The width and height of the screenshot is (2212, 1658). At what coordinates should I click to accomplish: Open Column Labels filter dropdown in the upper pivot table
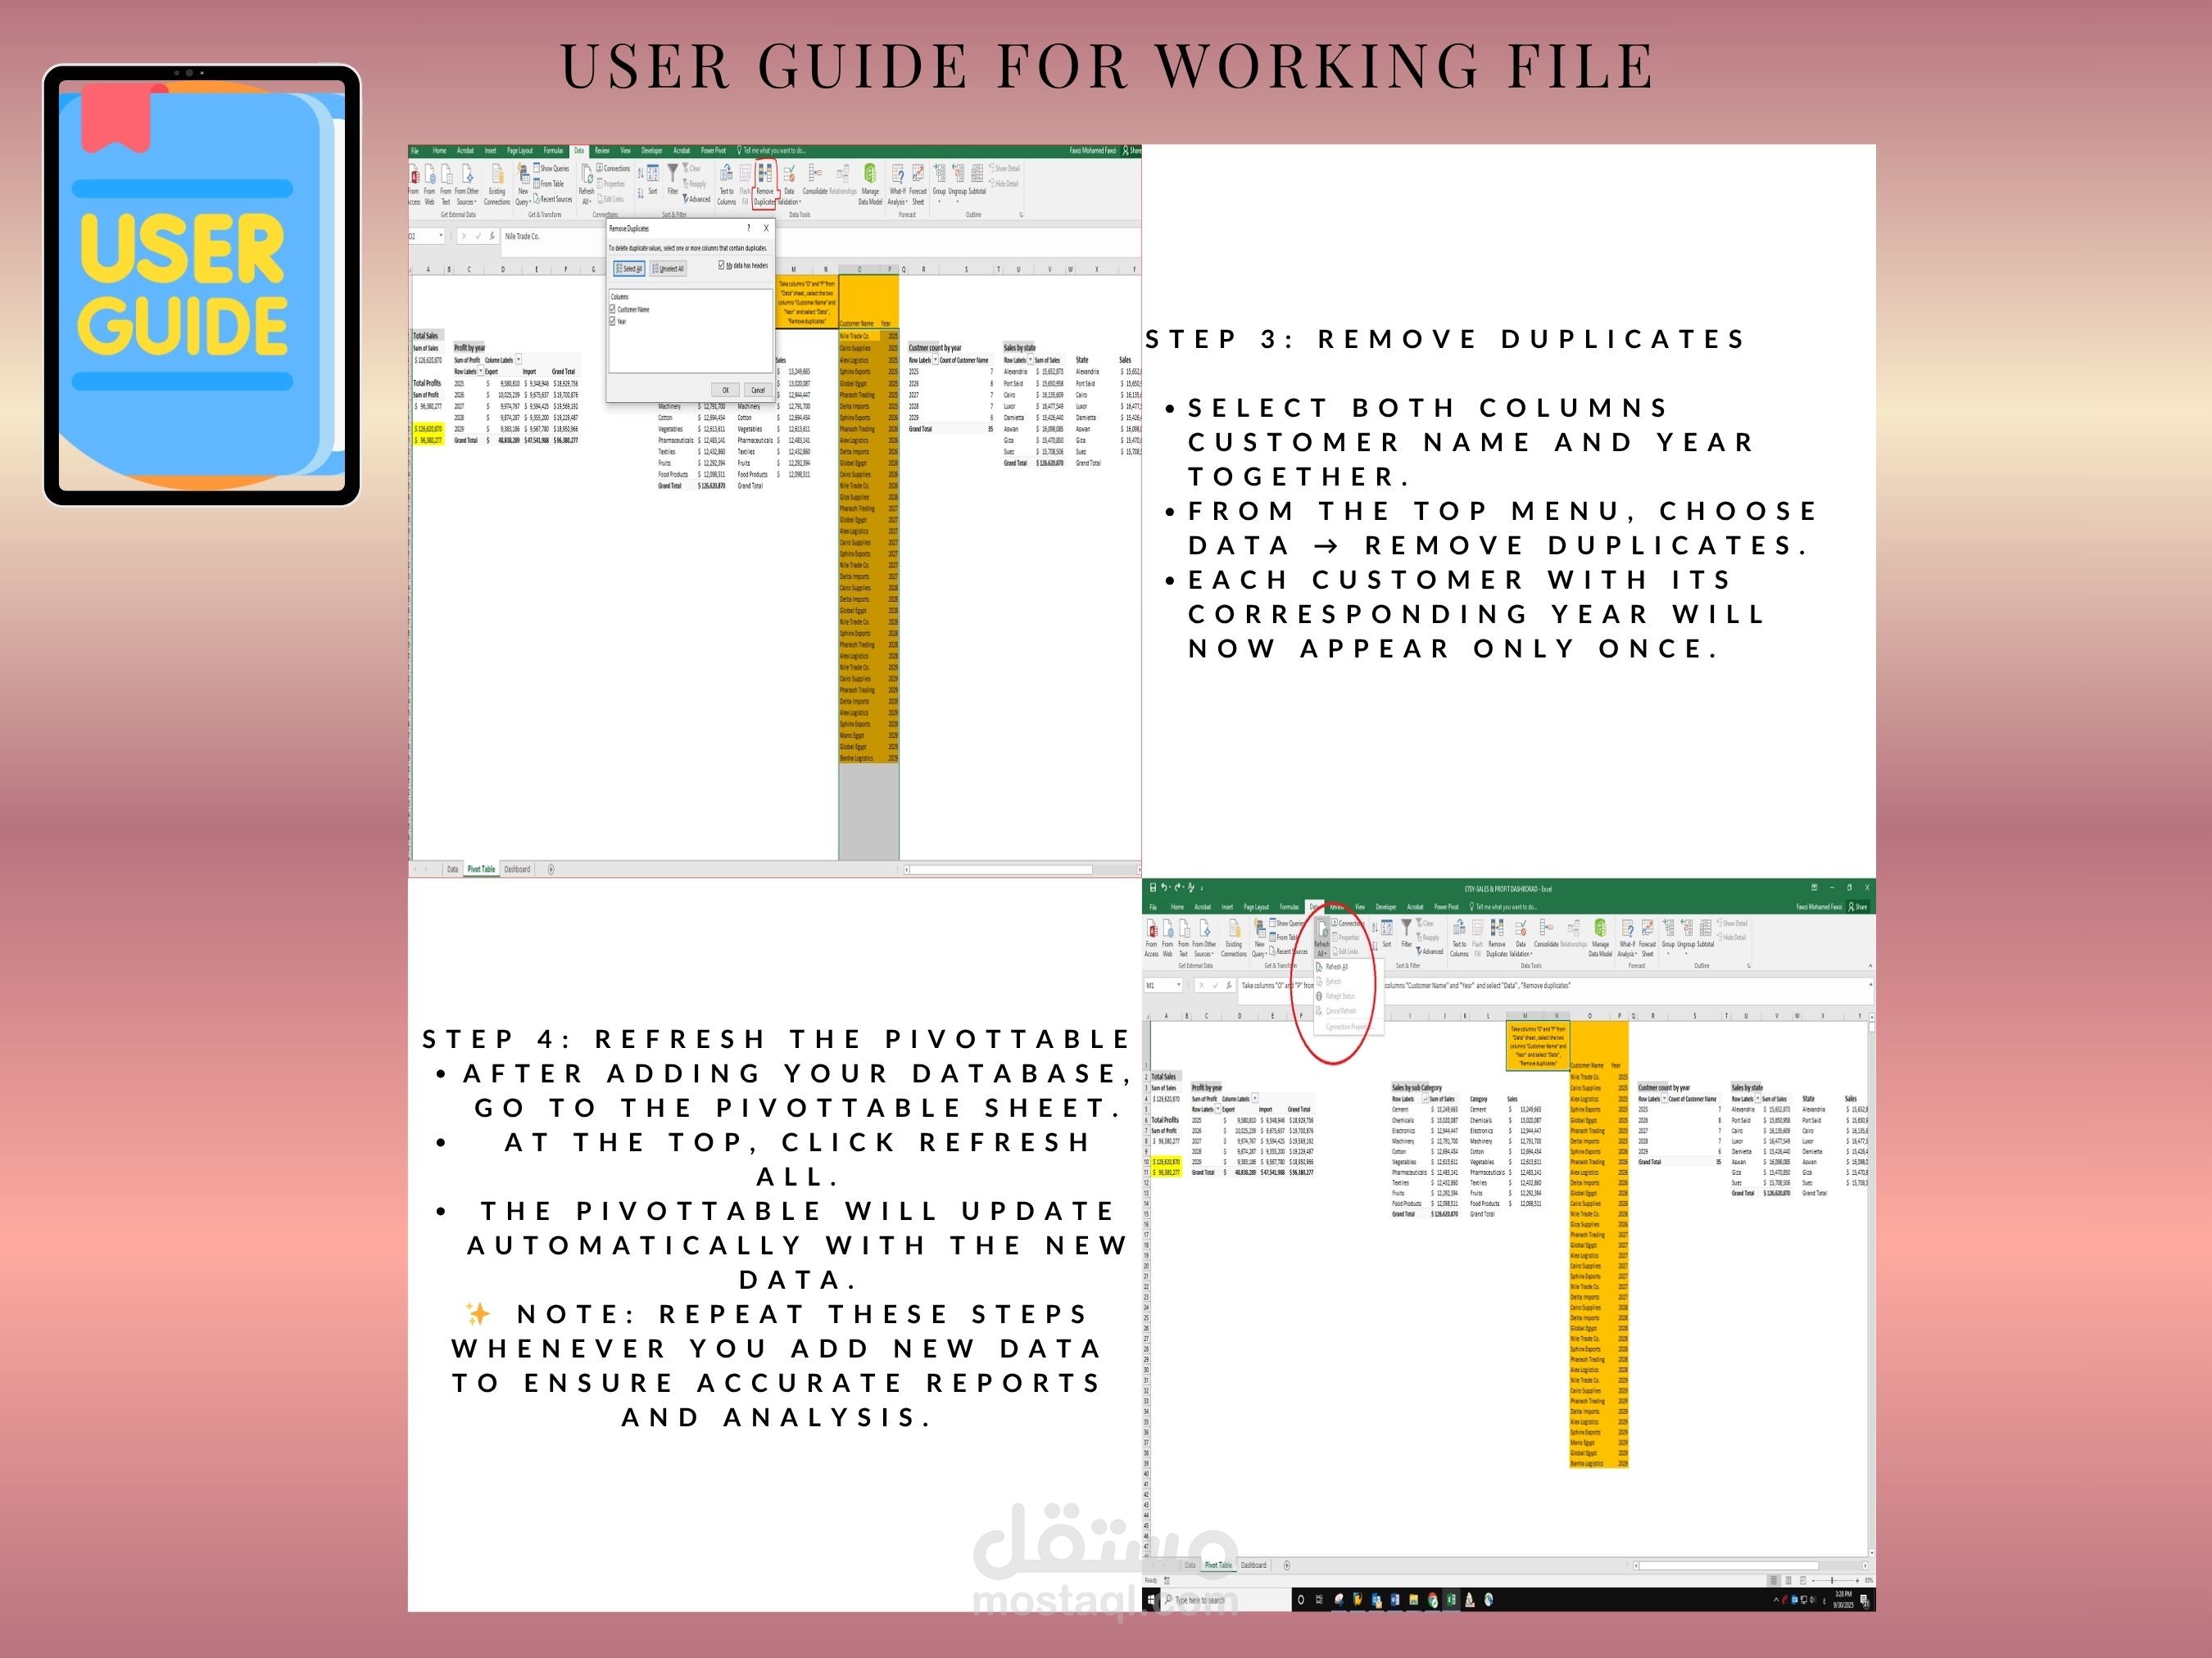518,359
